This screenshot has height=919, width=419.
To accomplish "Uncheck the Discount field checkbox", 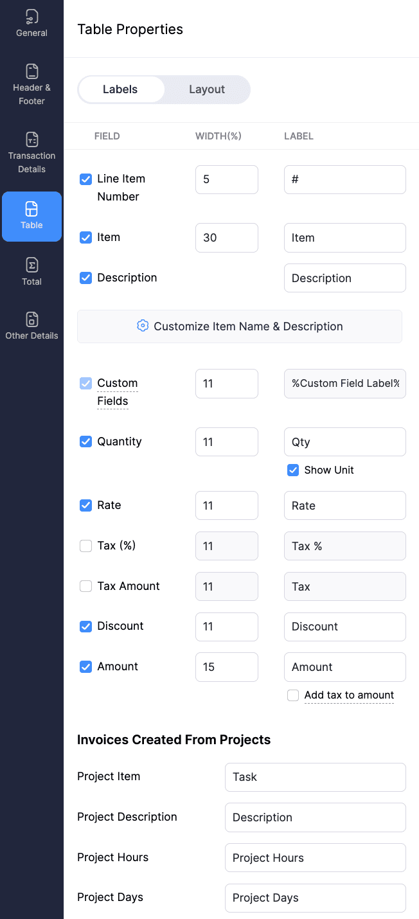I will 85,626.
